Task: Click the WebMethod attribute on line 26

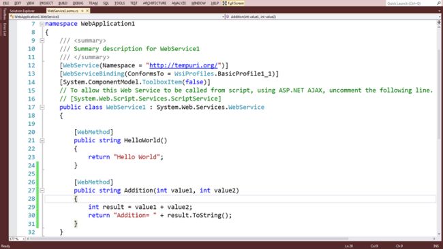Action: [x=93, y=182]
